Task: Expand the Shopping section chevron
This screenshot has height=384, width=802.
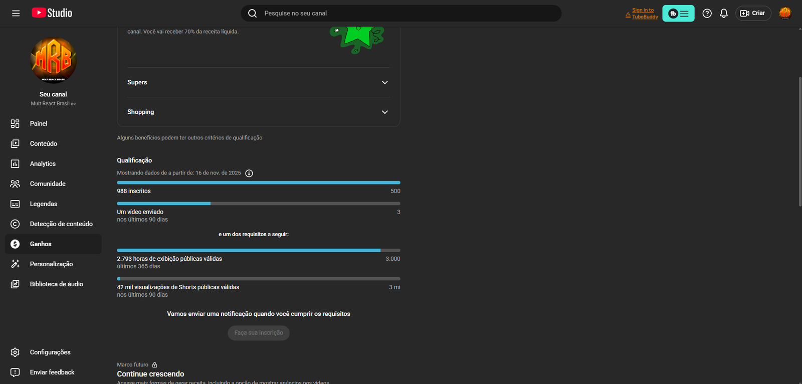Action: (x=385, y=112)
